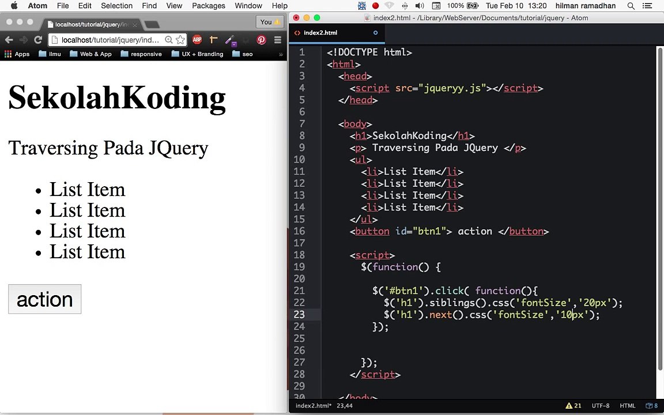Open the Adblock Plus extension icon
This screenshot has height=415, width=664.
point(197,40)
